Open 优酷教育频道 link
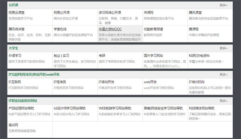 point(153,29)
